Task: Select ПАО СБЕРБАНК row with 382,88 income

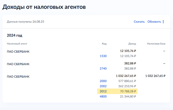Action: tap(18, 64)
